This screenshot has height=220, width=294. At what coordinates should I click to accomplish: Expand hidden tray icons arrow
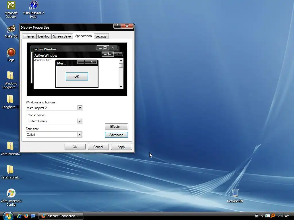point(262,216)
